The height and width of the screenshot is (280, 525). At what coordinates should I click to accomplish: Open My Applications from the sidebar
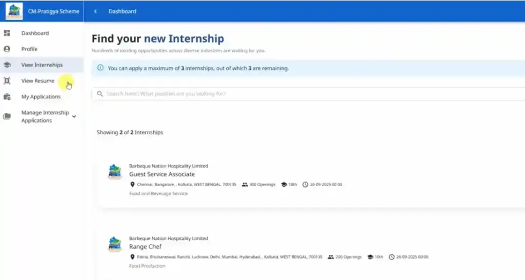click(41, 97)
